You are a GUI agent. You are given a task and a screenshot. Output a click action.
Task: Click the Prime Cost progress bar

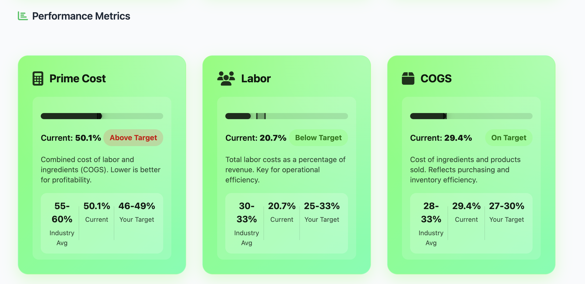pyautogui.click(x=102, y=116)
